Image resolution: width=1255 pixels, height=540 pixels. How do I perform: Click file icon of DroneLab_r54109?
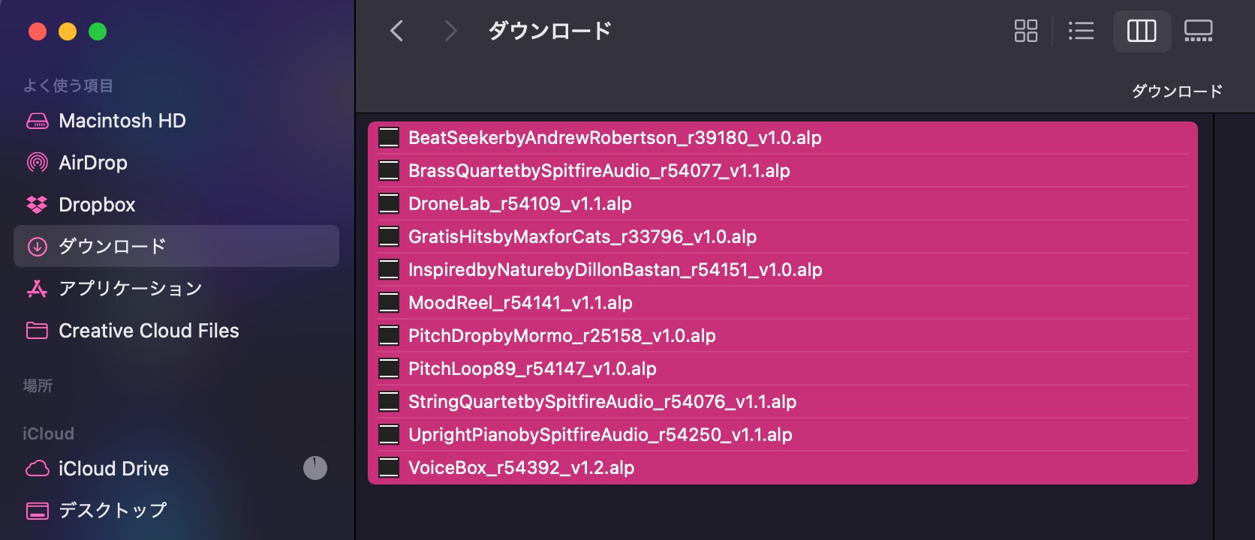click(389, 203)
